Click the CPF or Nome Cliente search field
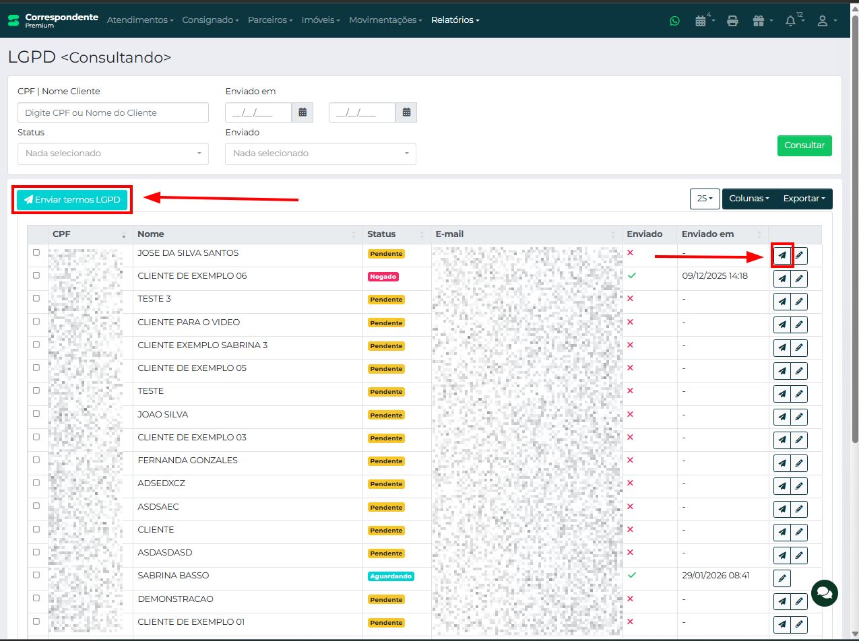The image size is (859, 641). tap(113, 112)
